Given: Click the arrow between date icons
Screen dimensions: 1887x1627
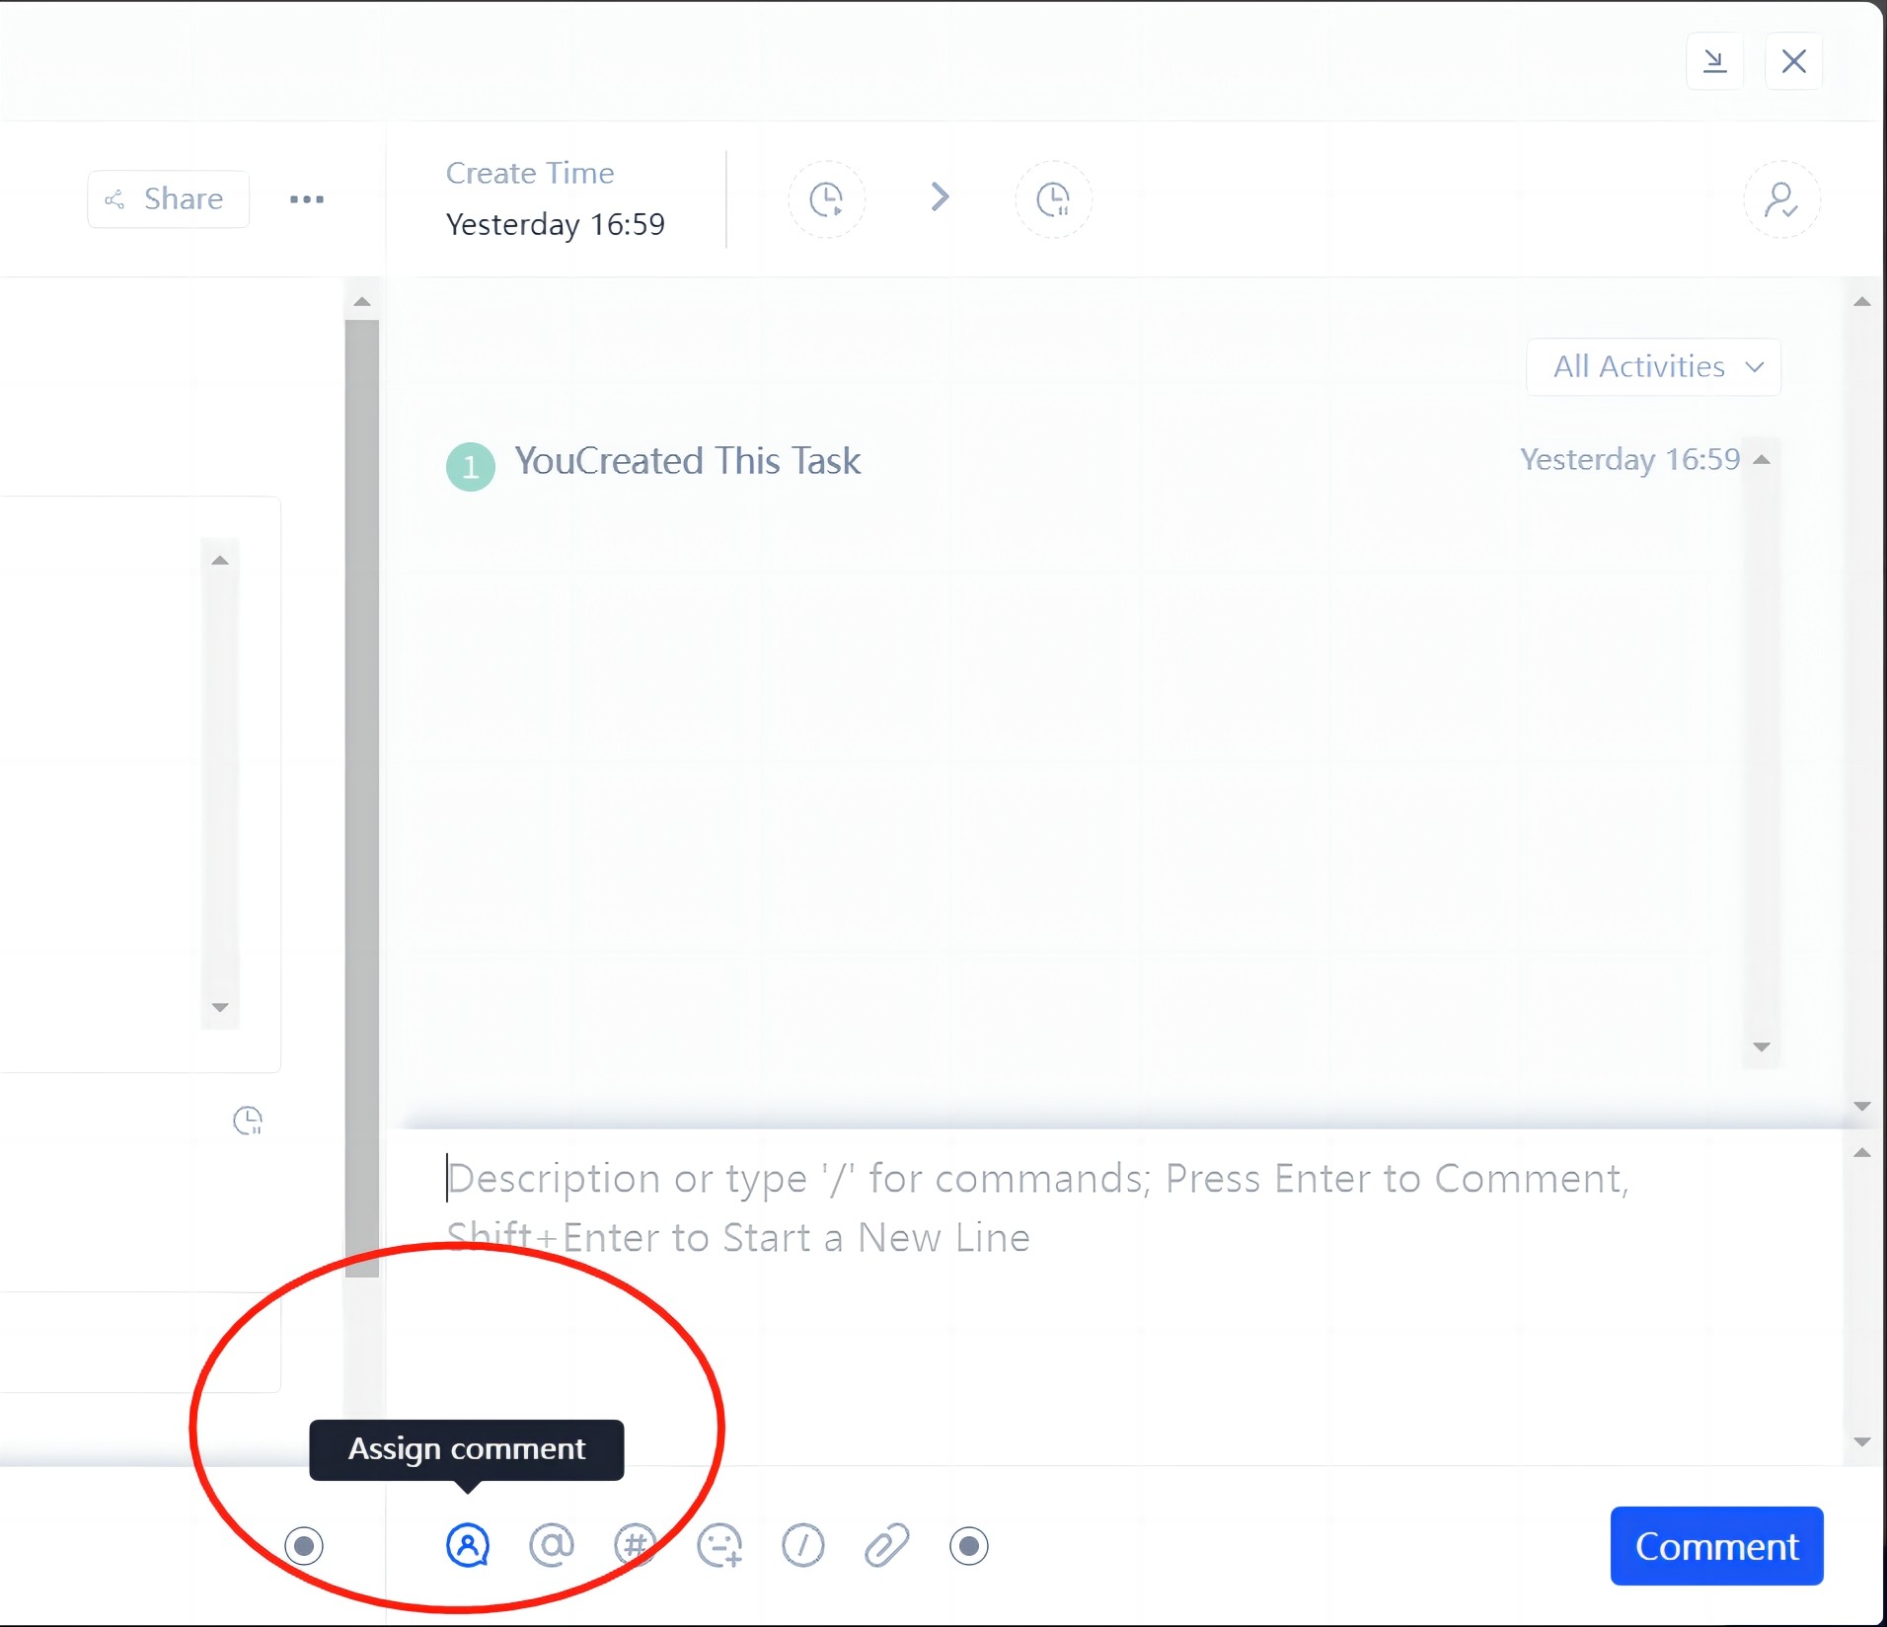Looking at the screenshot, I should (x=940, y=197).
